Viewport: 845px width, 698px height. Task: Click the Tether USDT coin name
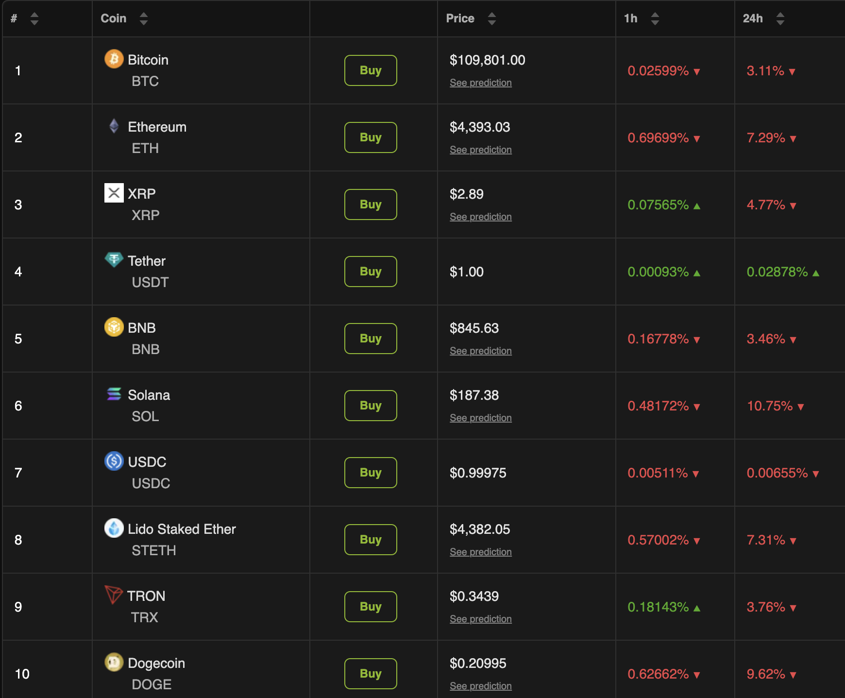pos(147,261)
